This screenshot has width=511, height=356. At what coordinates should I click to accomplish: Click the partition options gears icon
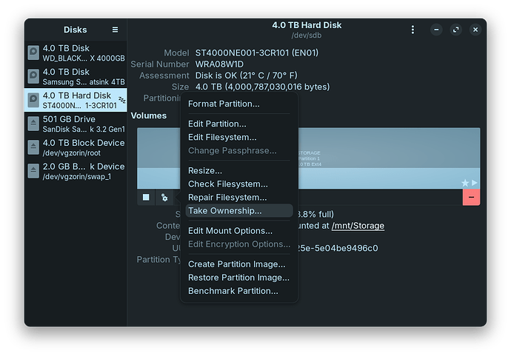(164, 197)
